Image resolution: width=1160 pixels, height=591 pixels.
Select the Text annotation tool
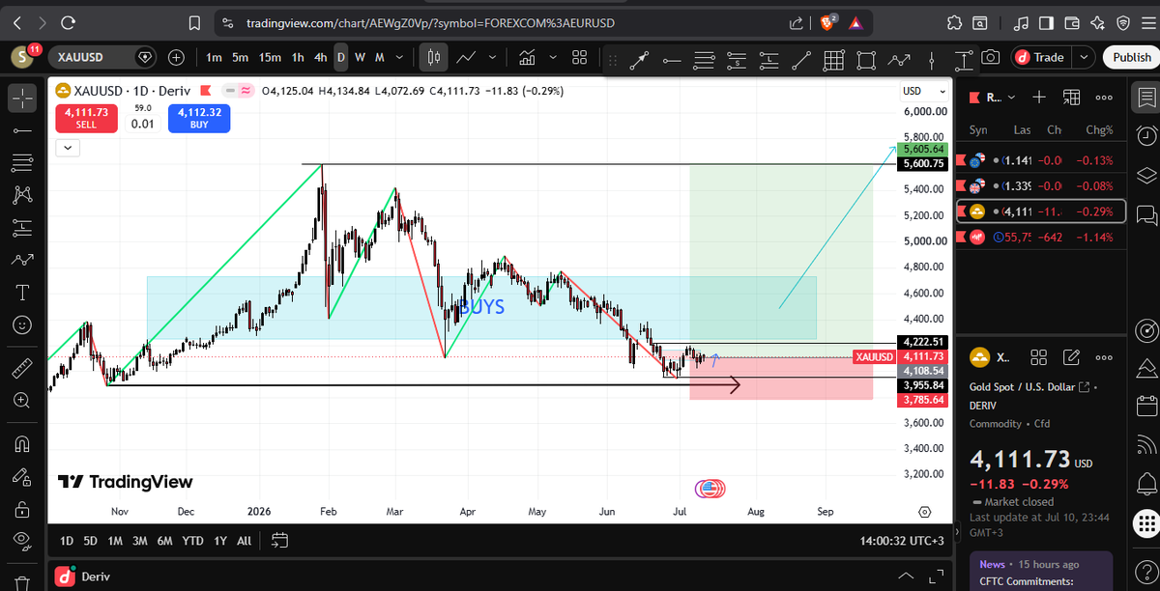pos(22,293)
